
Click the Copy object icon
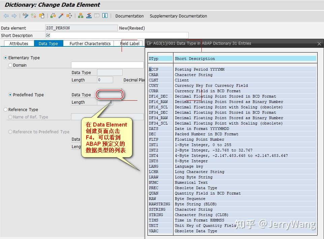(x=42, y=16)
